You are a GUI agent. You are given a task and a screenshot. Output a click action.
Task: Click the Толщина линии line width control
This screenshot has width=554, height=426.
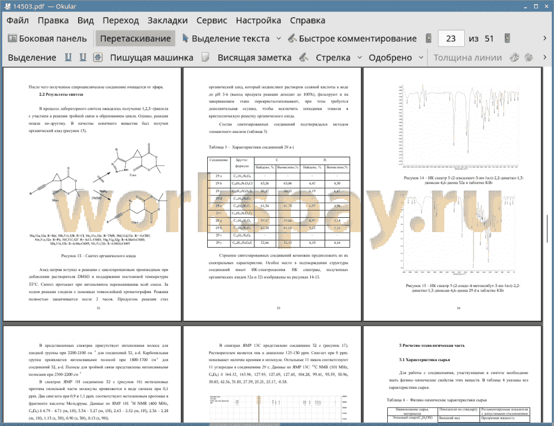pos(467,58)
